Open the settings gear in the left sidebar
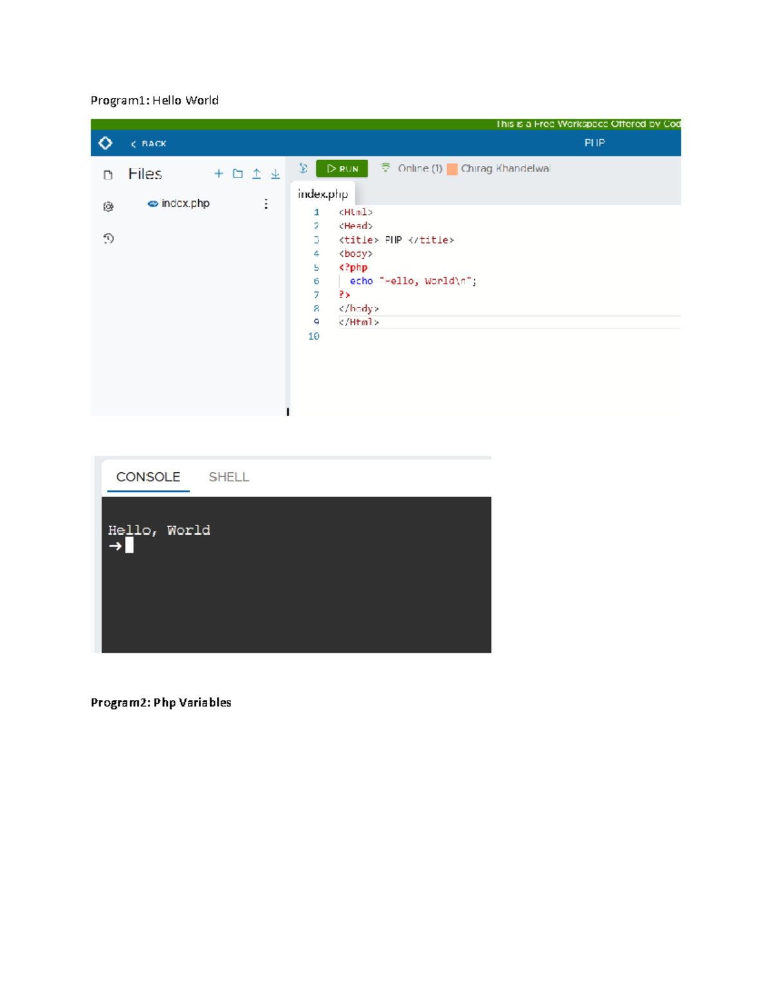The width and height of the screenshot is (772, 999). click(x=108, y=205)
